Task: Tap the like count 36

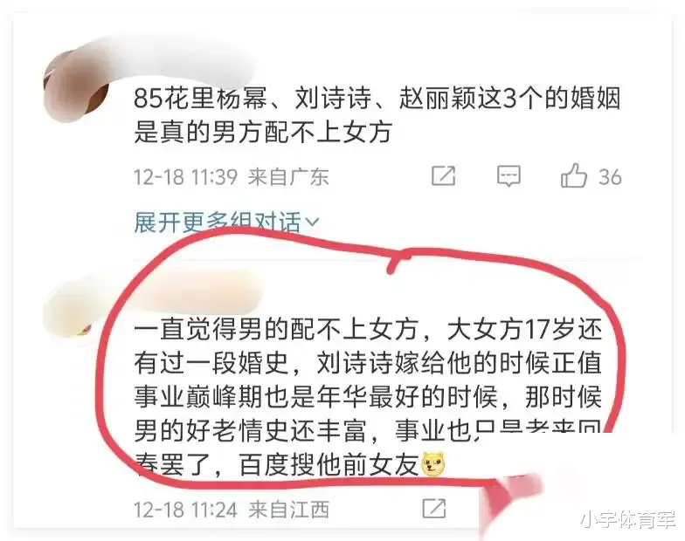Action: pyautogui.click(x=610, y=177)
